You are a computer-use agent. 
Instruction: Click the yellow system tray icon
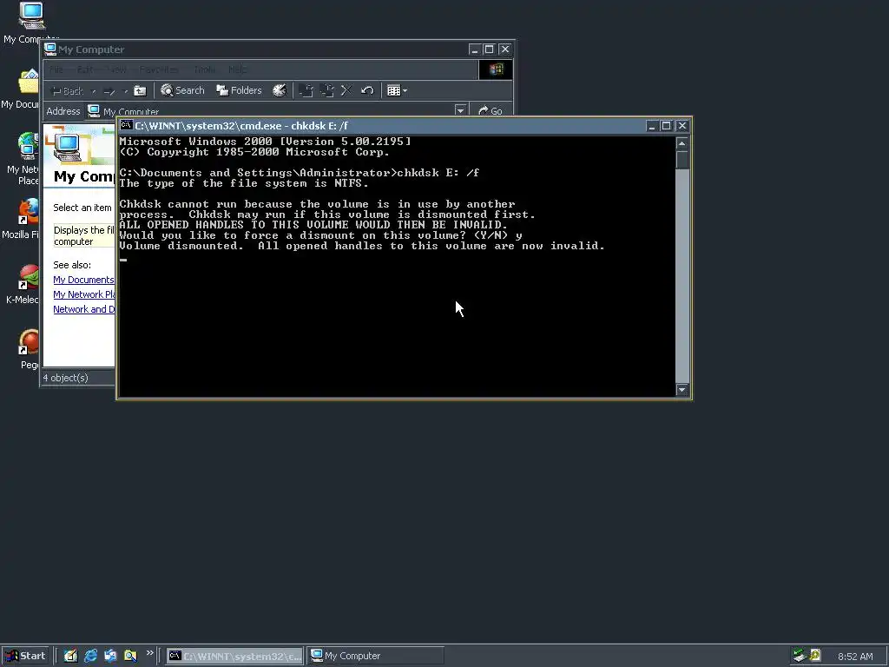(x=815, y=655)
